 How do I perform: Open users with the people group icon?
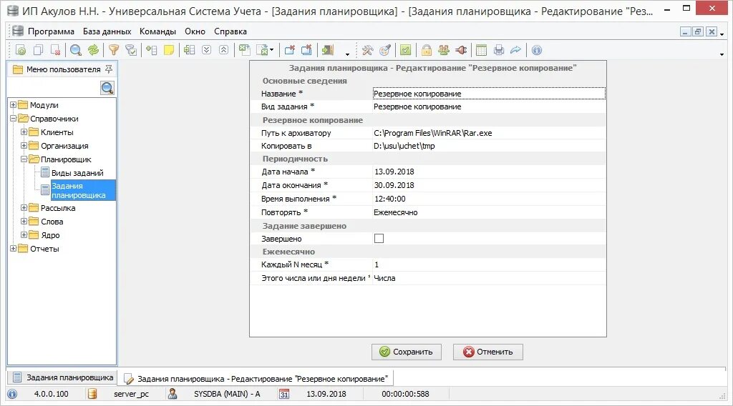tap(444, 50)
